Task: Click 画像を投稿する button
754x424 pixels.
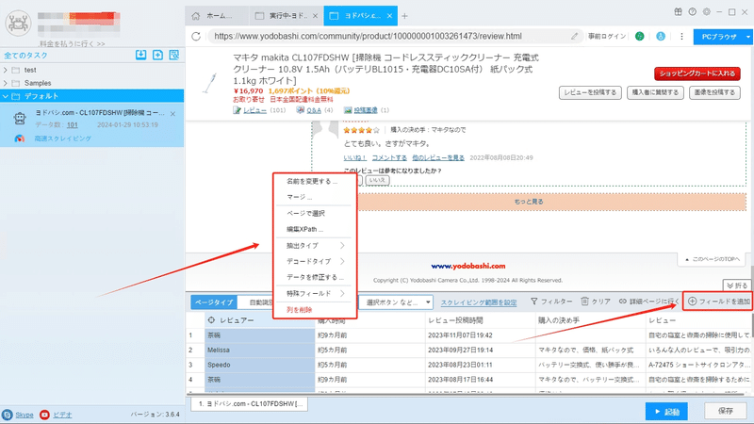Action: click(714, 92)
